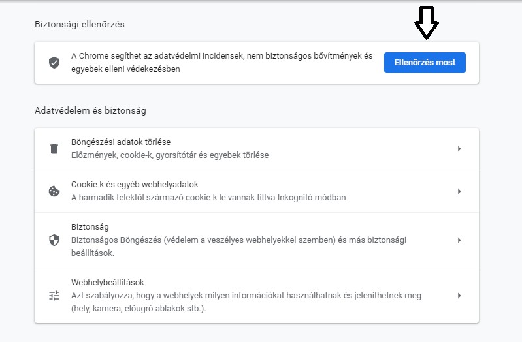Viewport: 522px width, 342px height.
Task: Click the cookie icon
Action: coord(54,191)
